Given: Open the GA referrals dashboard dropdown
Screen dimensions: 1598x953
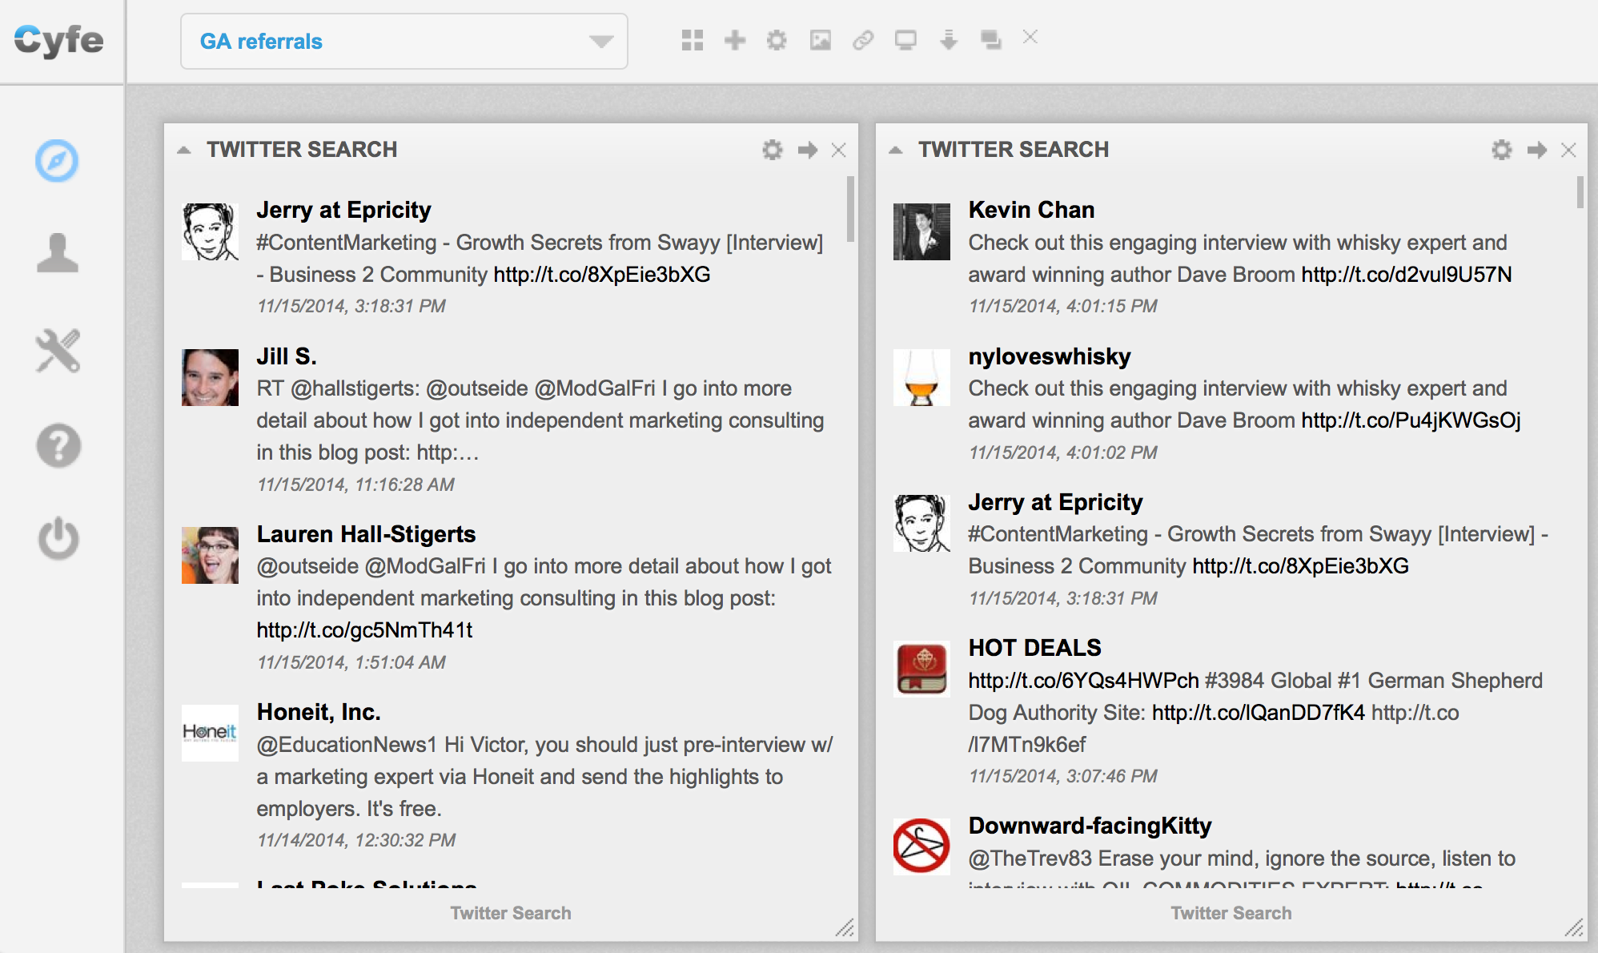Looking at the screenshot, I should (404, 41).
